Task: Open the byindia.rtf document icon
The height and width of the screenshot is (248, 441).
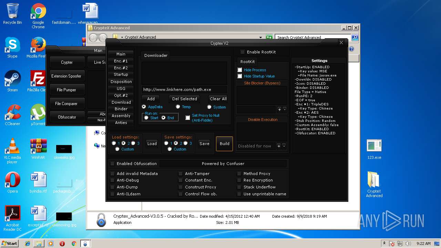Action: tap(38, 183)
